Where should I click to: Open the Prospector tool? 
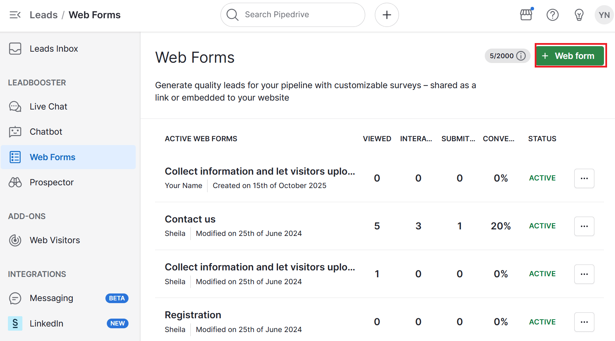(x=51, y=182)
